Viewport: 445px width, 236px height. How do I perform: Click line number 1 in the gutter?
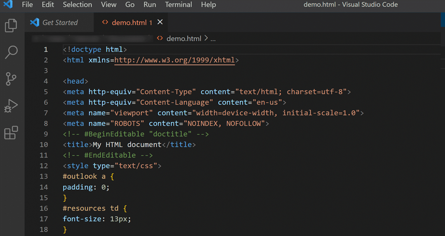46,49
